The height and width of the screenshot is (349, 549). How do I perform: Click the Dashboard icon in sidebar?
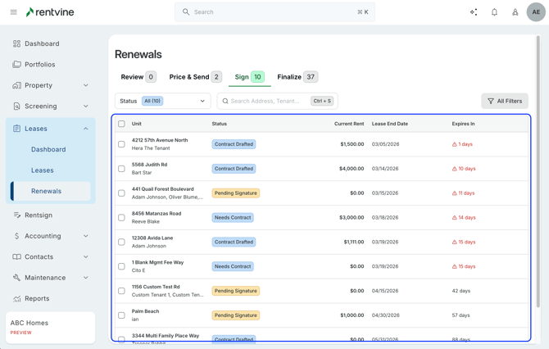16,43
